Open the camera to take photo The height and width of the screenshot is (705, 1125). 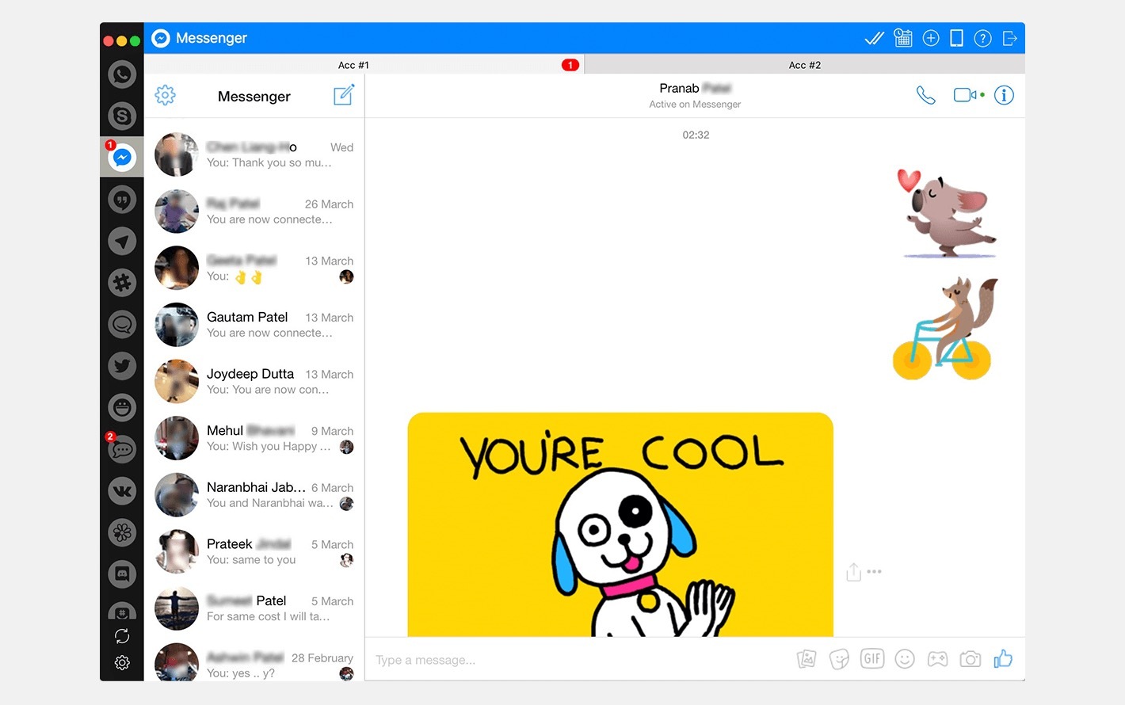click(x=970, y=659)
